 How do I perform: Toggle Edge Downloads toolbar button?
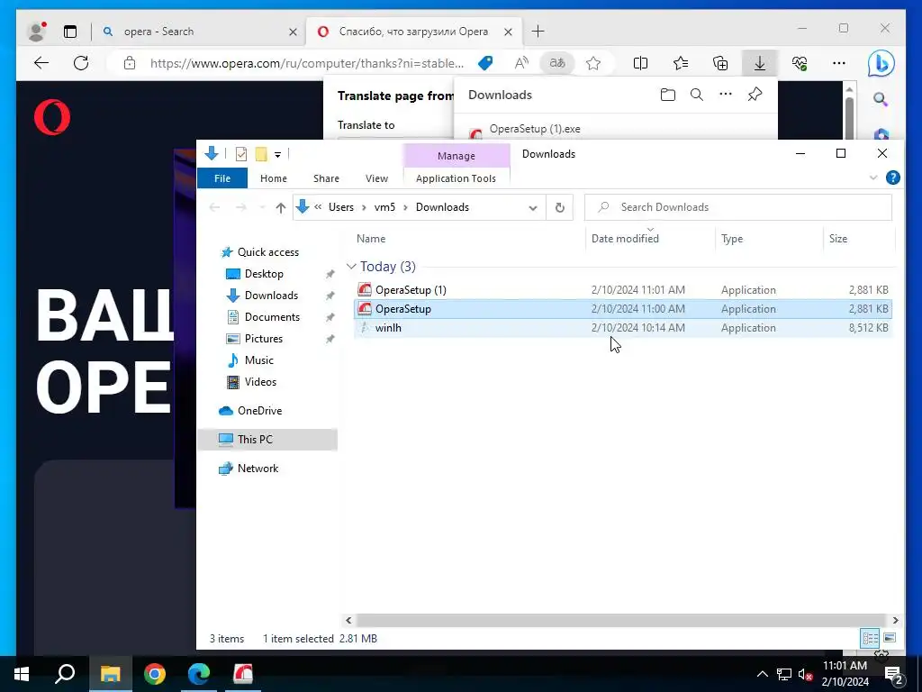point(760,63)
